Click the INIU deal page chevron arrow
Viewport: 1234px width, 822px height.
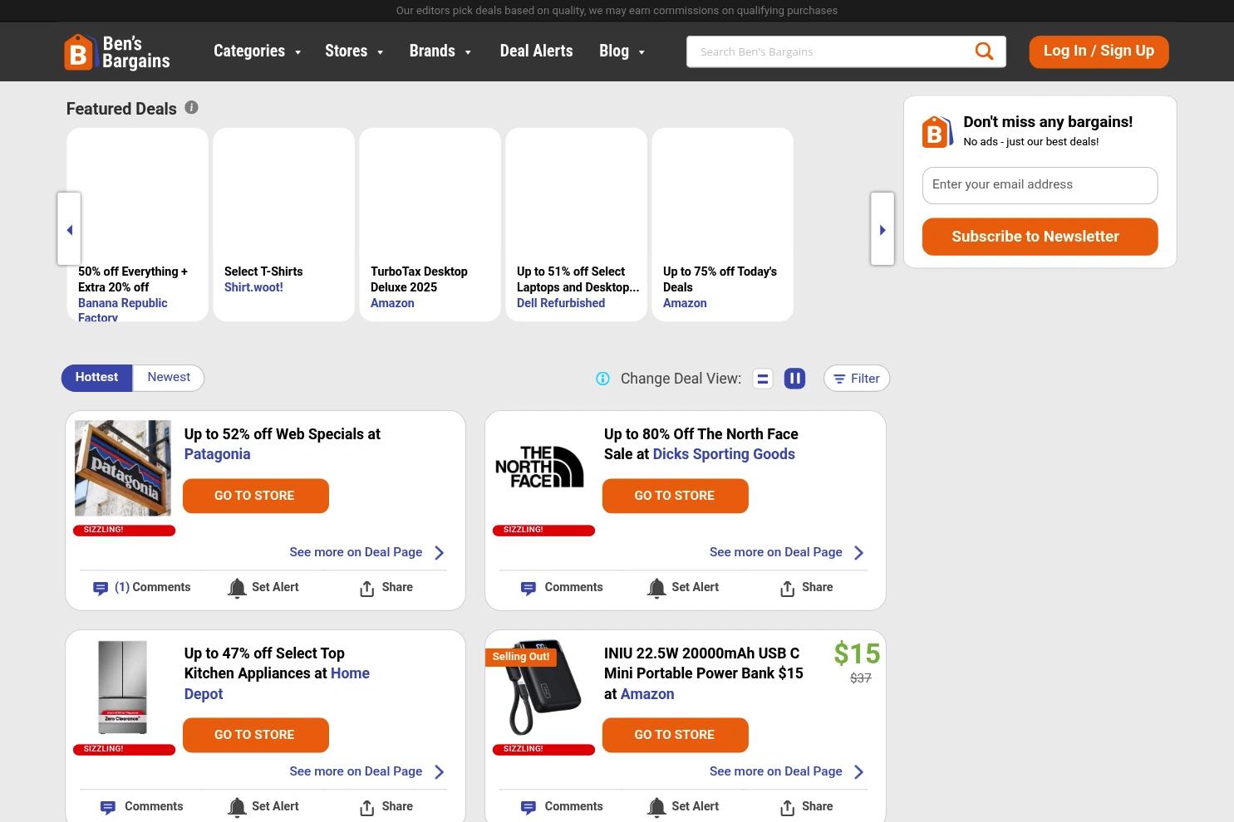pyautogui.click(x=859, y=772)
